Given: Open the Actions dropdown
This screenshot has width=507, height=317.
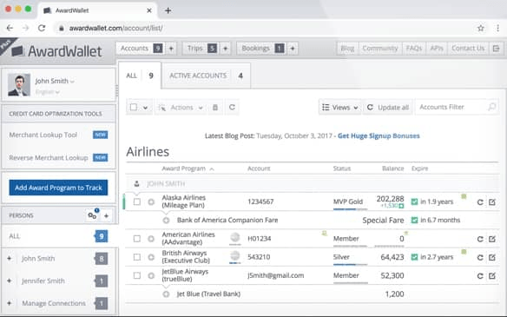Looking at the screenshot, I should 181,108.
